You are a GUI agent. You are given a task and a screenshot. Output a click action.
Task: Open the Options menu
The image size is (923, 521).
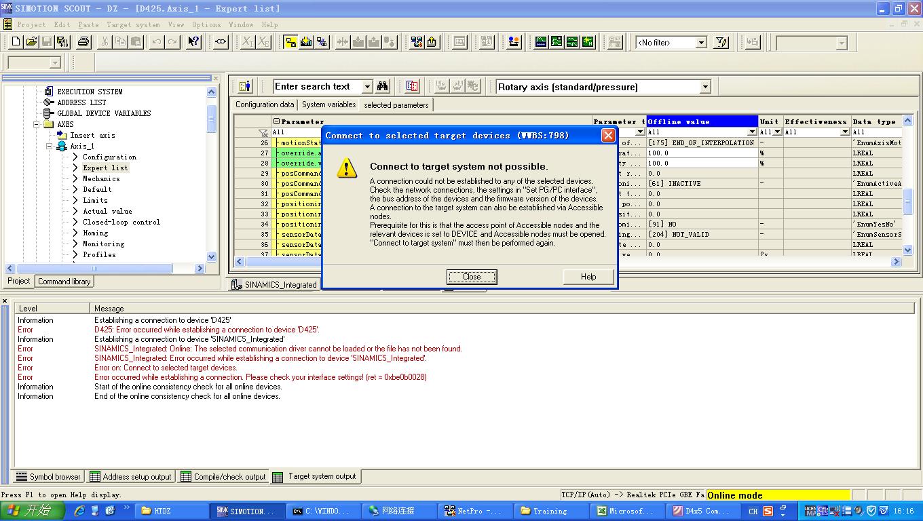(206, 24)
